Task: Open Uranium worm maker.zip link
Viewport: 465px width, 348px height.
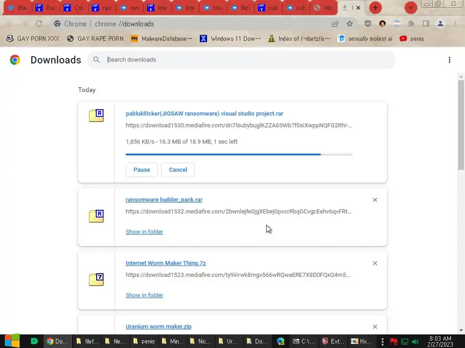Action: tap(158, 326)
